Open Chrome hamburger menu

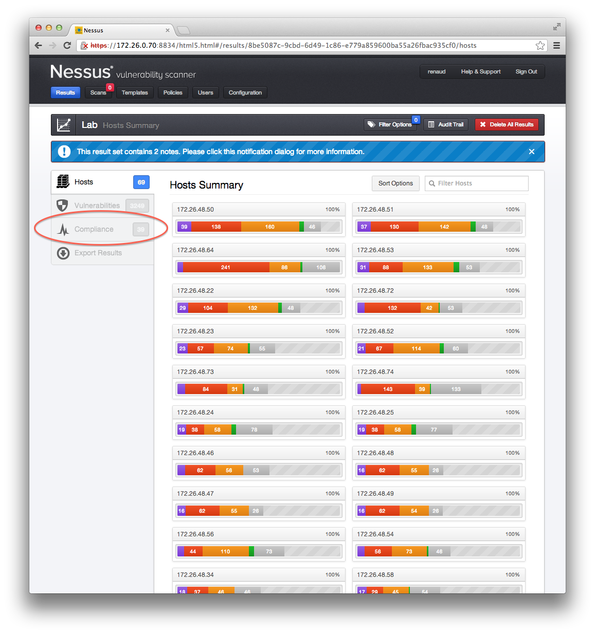(x=556, y=45)
